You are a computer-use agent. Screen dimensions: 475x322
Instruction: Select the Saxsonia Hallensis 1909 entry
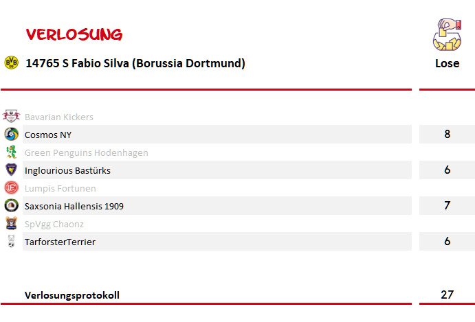coord(217,205)
